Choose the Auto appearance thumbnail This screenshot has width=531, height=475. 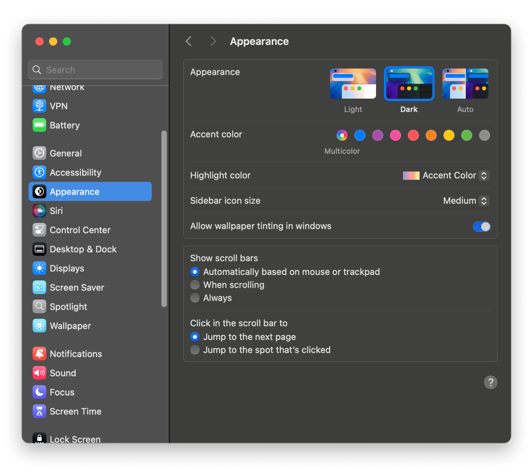[465, 84]
